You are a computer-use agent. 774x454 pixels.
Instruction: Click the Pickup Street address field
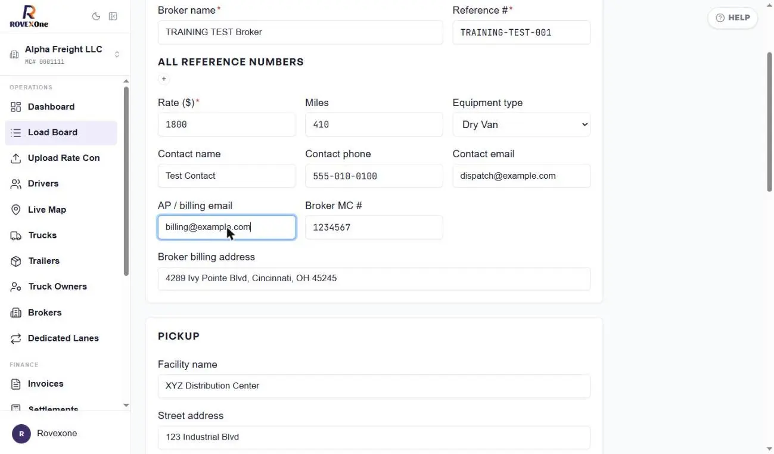tap(374, 437)
